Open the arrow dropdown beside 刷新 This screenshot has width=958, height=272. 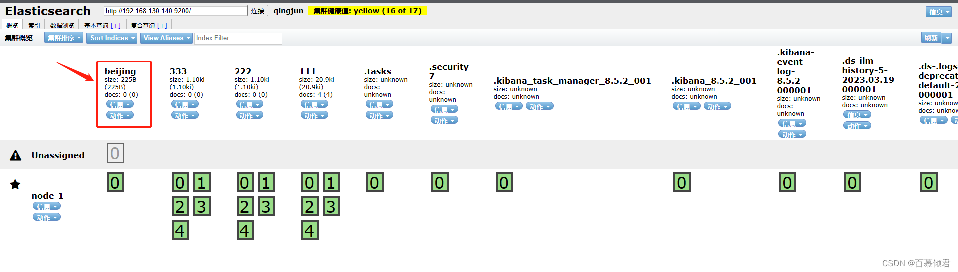[x=947, y=38]
